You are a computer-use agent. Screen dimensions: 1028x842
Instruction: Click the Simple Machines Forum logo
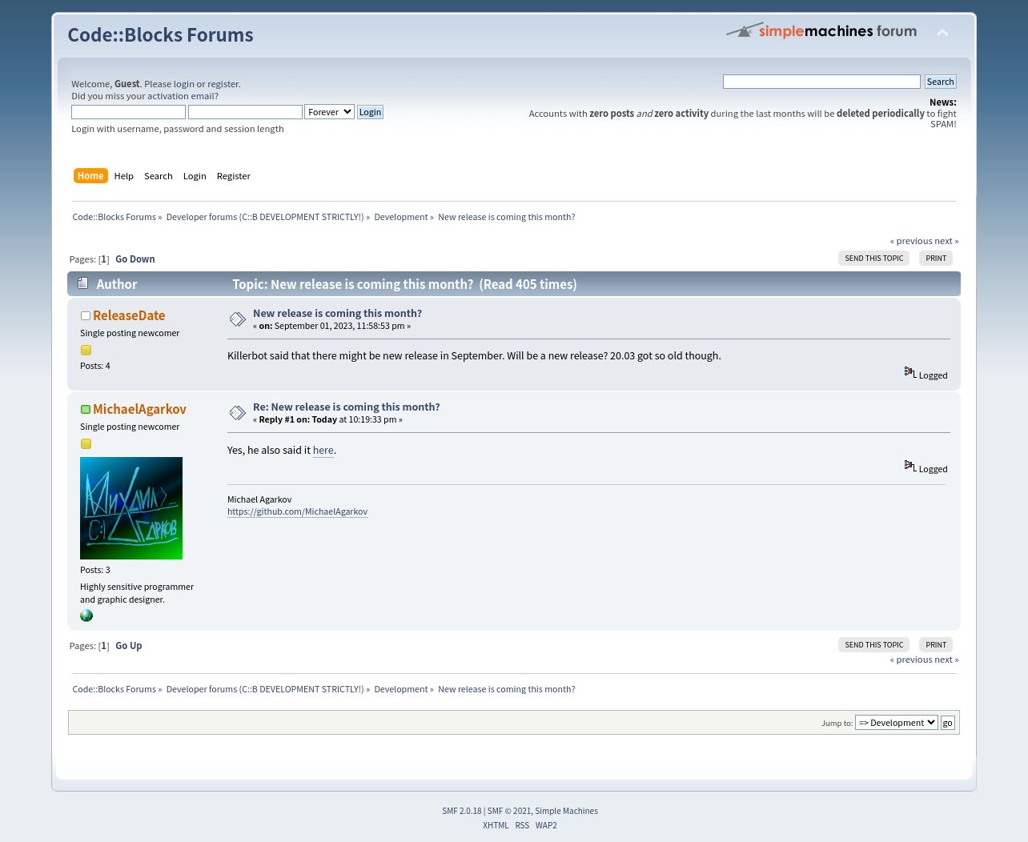coord(821,30)
